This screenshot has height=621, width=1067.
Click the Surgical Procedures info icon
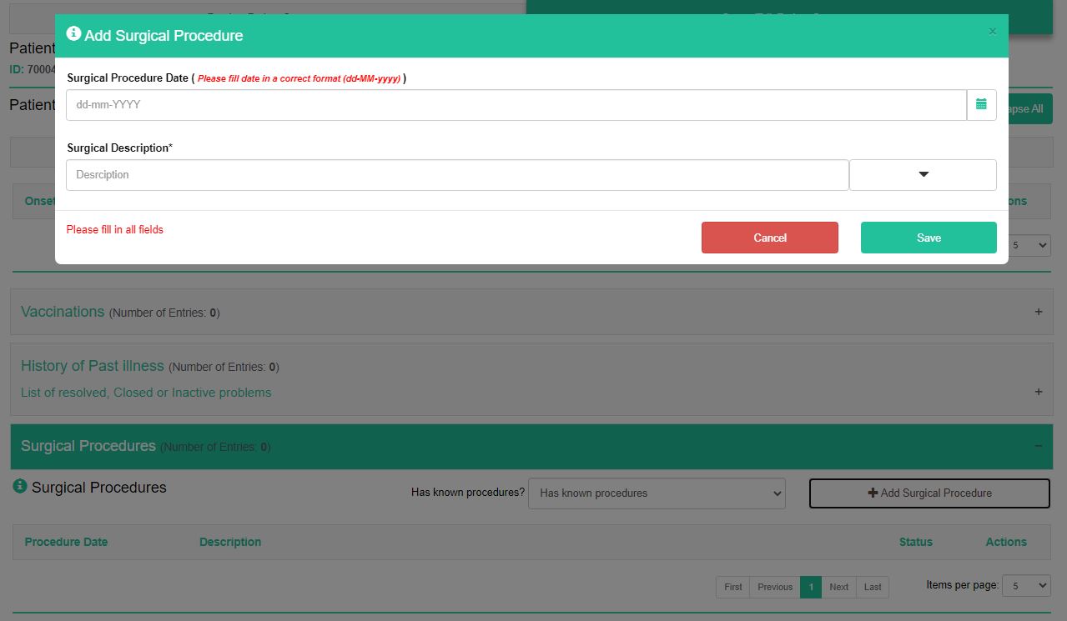click(x=20, y=486)
